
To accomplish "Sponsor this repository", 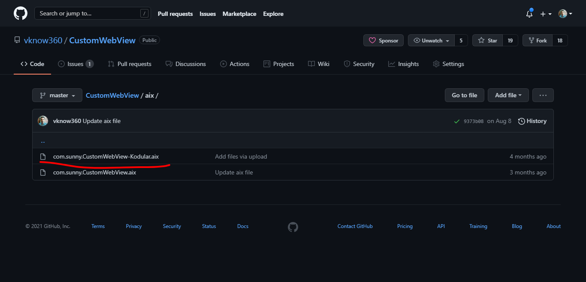I will (384, 40).
